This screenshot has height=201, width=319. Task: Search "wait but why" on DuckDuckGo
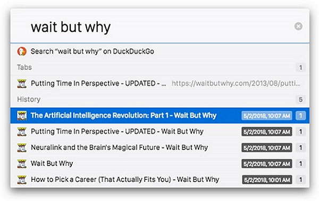pyautogui.click(x=160, y=51)
